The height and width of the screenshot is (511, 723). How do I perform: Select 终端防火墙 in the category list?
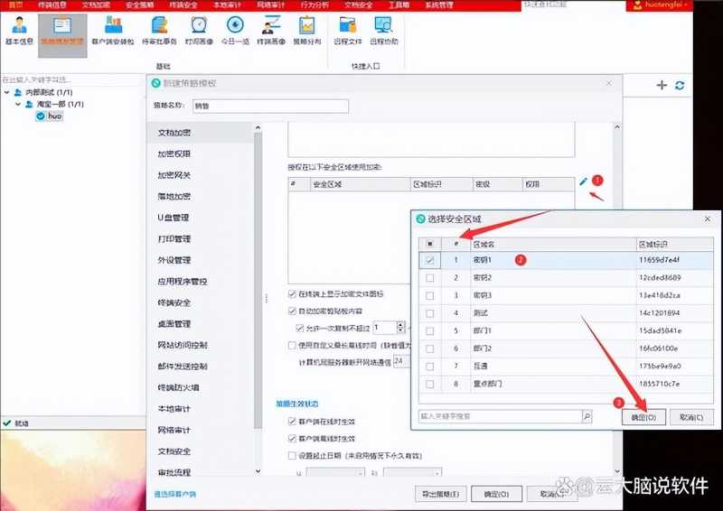(x=178, y=387)
